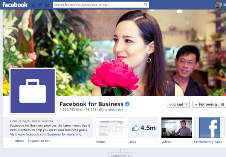This screenshot has width=226, height=157.
Task: Toggle the Following button
Action: [206, 104]
